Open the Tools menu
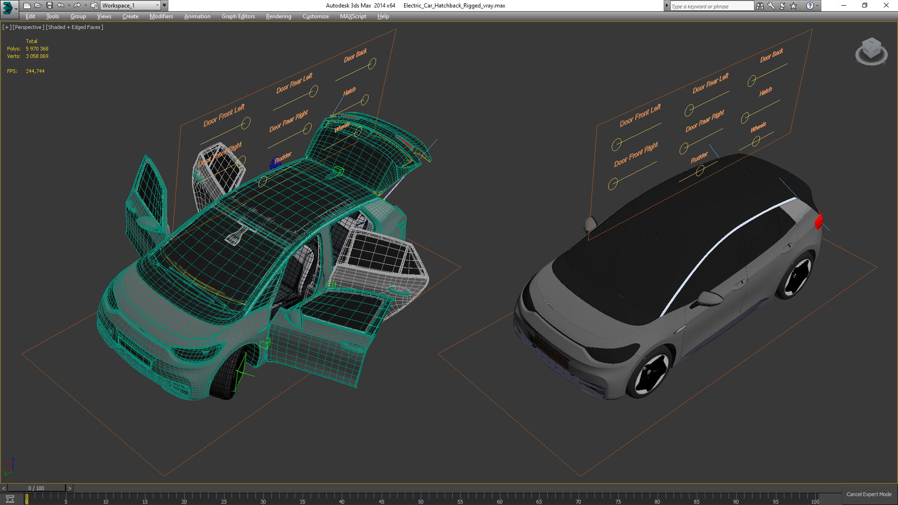Screen dimensions: 898x505 point(52,16)
